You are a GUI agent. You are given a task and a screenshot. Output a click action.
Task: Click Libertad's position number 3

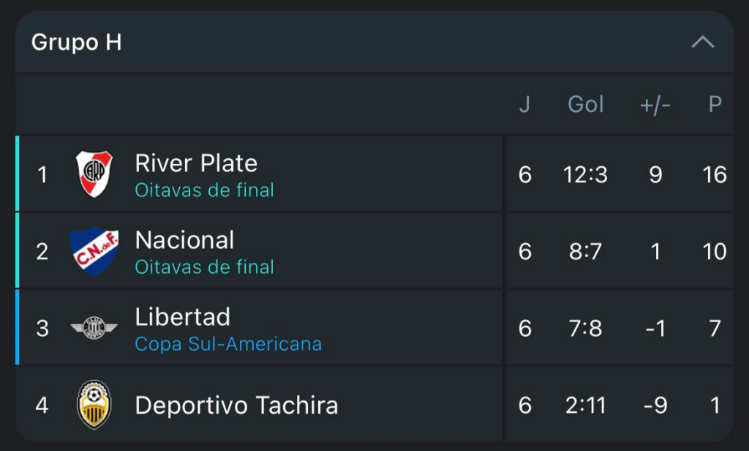[x=42, y=328]
